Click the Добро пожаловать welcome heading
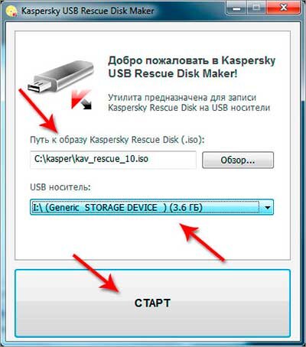The height and width of the screenshot is (347, 306). click(x=192, y=67)
